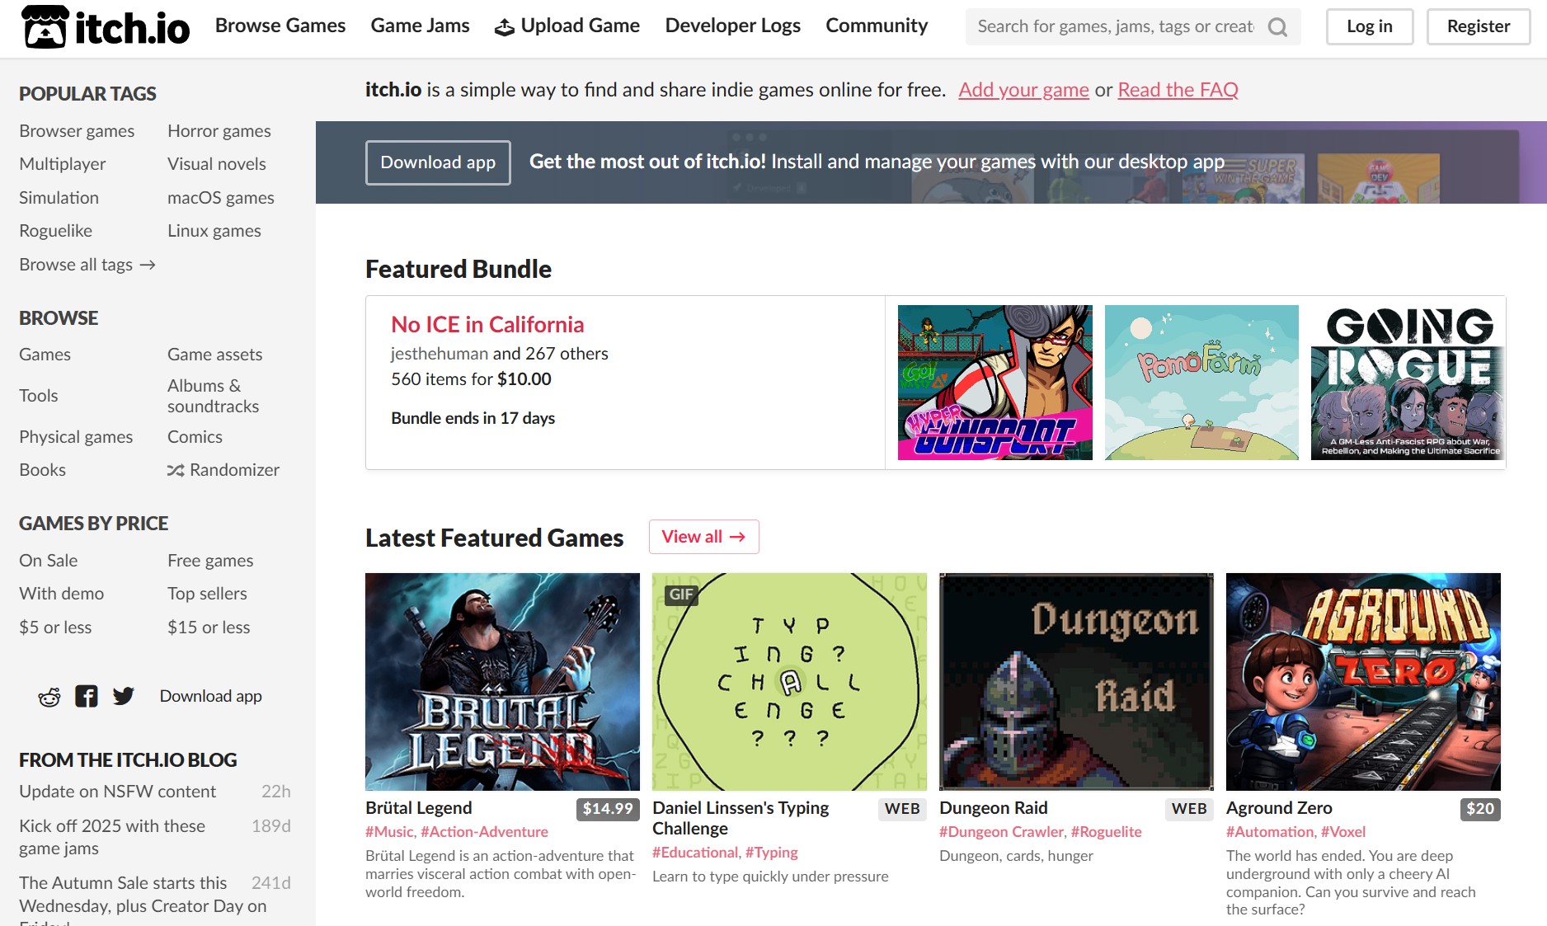Open the Community page
Viewport: 1547px width, 926px height.
coord(877,26)
